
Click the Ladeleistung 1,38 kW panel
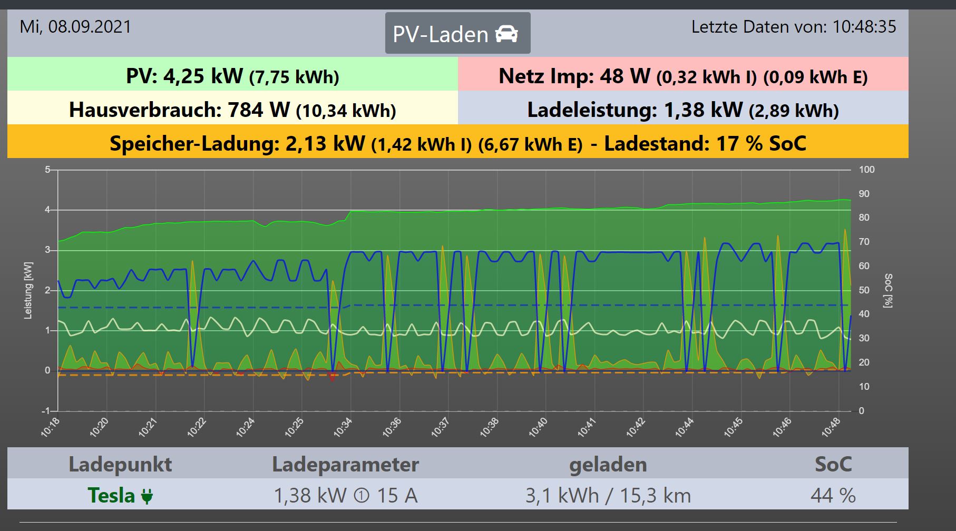coord(682,110)
